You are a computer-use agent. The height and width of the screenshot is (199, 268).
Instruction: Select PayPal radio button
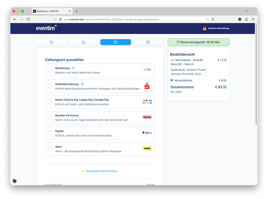point(50,133)
